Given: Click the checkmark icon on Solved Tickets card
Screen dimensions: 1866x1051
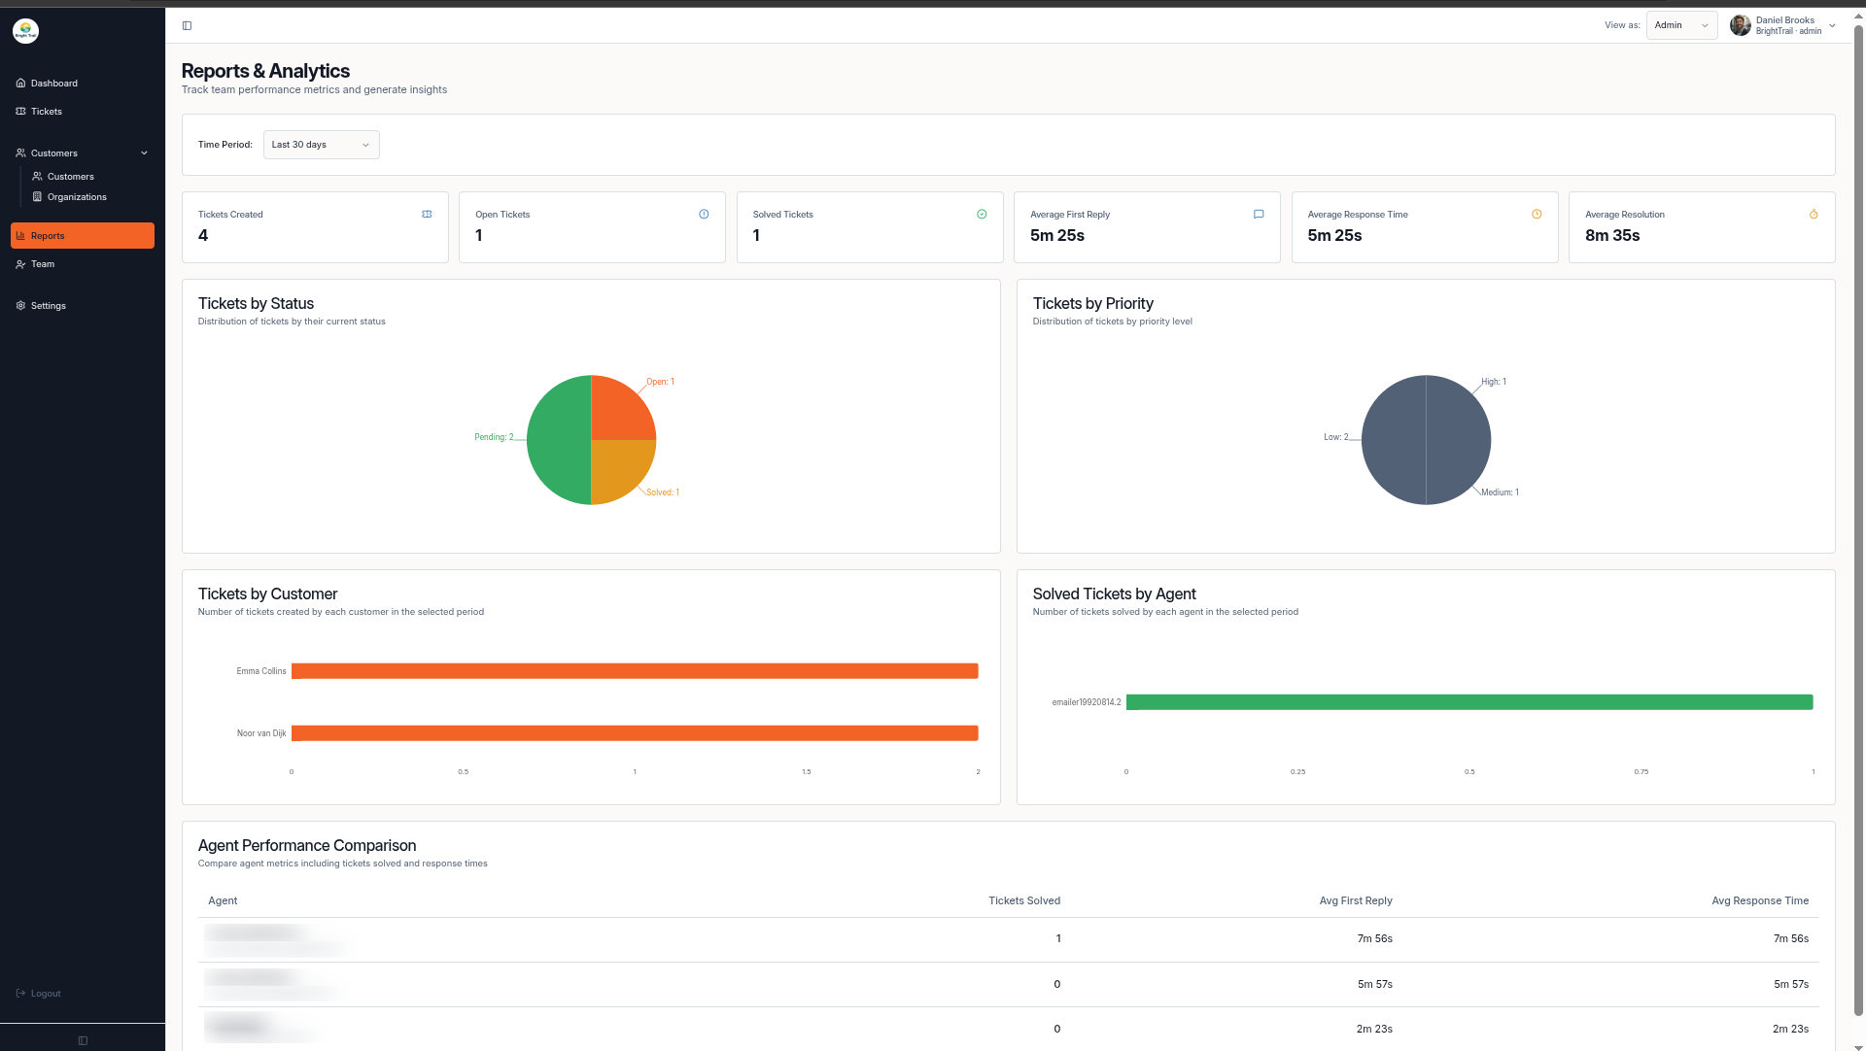Looking at the screenshot, I should click(x=982, y=215).
